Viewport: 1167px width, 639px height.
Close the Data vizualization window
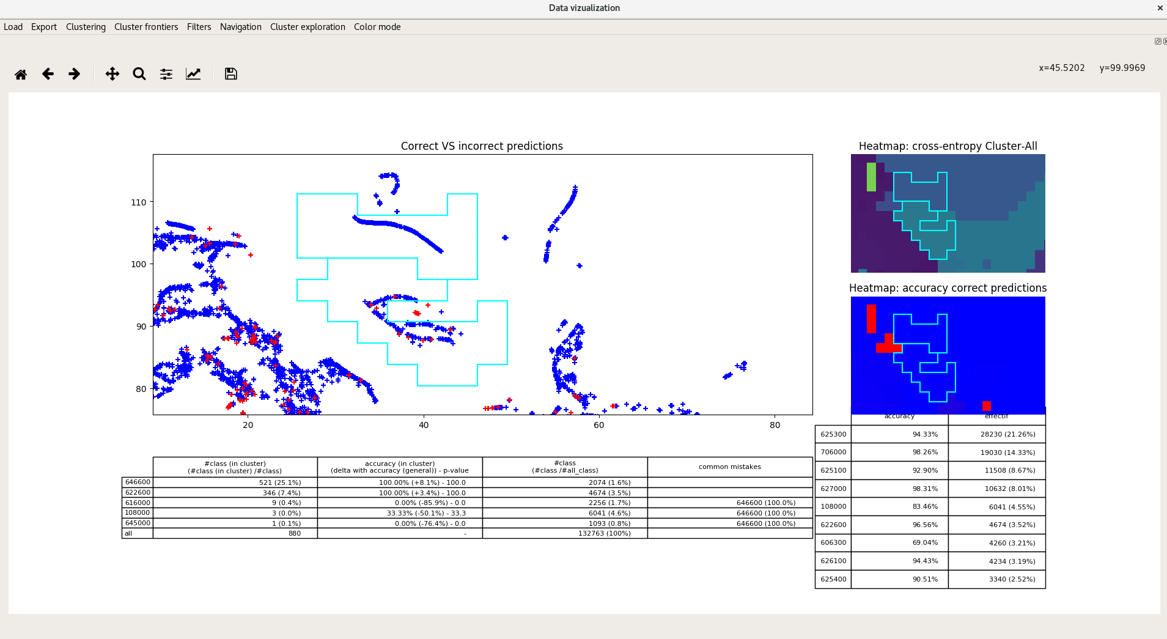coord(1160,8)
